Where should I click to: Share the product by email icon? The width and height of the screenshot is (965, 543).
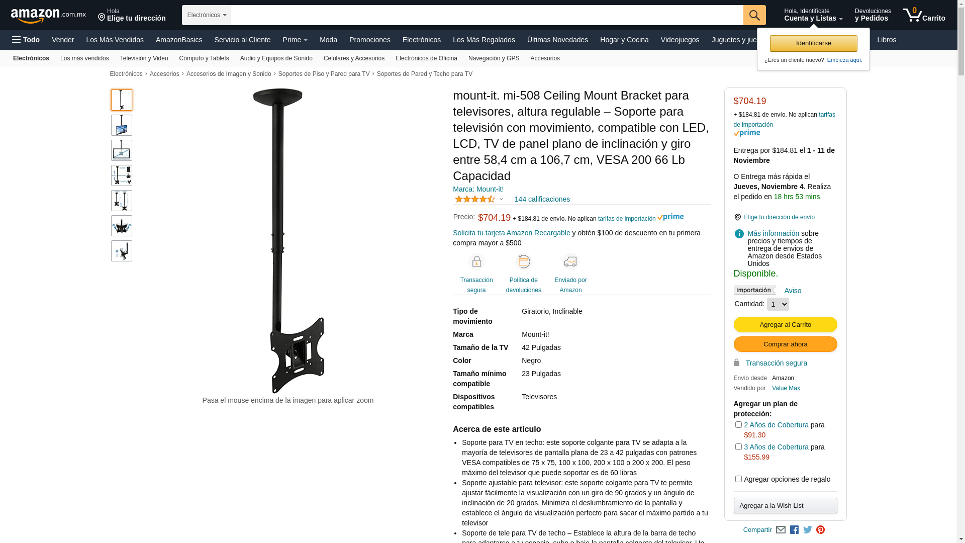point(781,530)
